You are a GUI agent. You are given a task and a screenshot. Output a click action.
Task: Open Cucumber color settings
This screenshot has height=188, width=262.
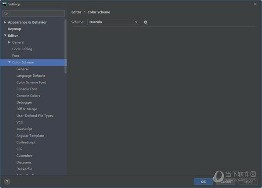(x=24, y=156)
